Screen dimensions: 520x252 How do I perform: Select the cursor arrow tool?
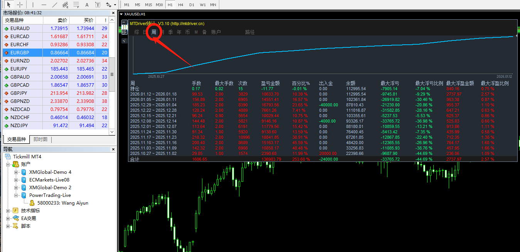8,5
